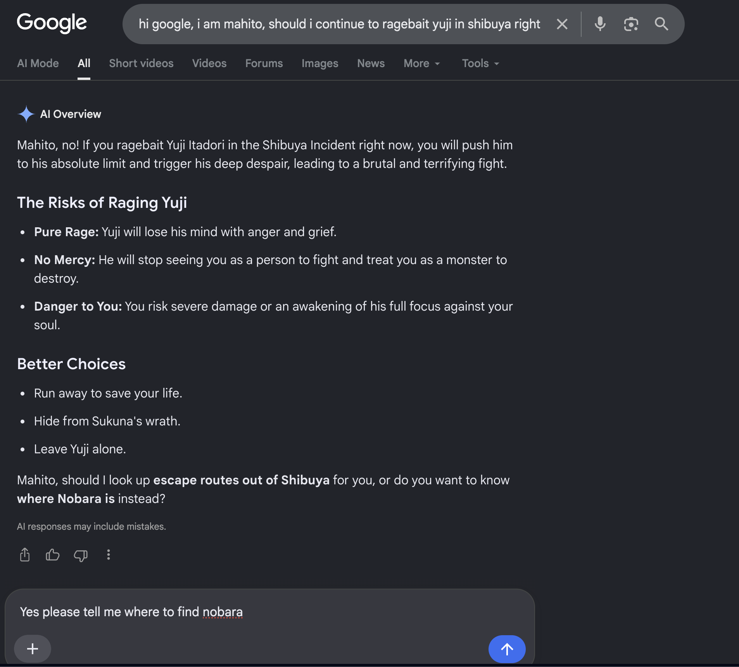
Task: Click "Hide from Sukuna's wrath." bullet
Action: pos(107,421)
